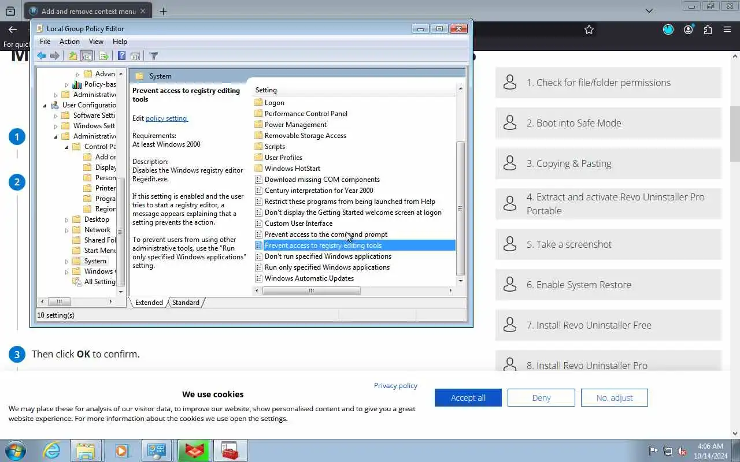Image resolution: width=740 pixels, height=462 pixels.
Task: Click the Filter funnel toolbar icon
Action: coord(153,56)
